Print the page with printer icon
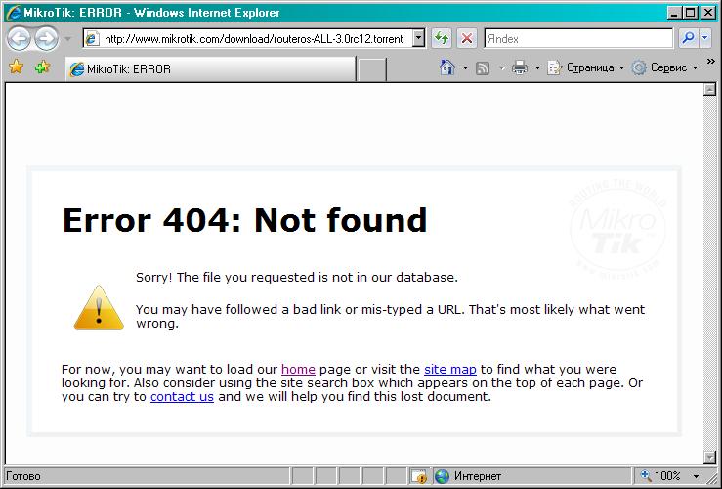The width and height of the screenshot is (722, 489). click(520, 68)
